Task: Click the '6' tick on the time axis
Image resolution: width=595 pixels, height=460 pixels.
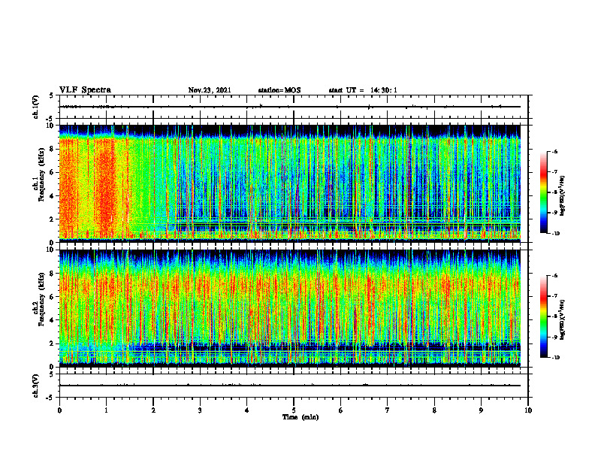Action: [341, 410]
